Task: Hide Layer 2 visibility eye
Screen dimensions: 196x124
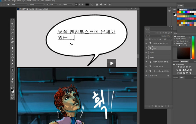Action: (x=146, y=53)
